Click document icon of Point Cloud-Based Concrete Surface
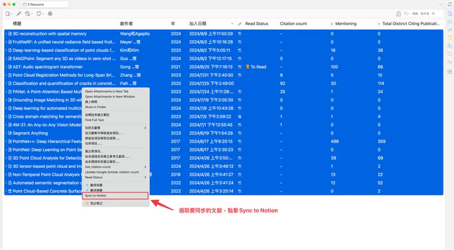 pos(10,192)
